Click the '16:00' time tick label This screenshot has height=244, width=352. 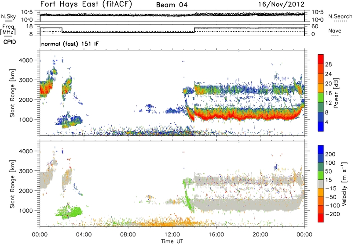pyautogui.click(x=216, y=235)
